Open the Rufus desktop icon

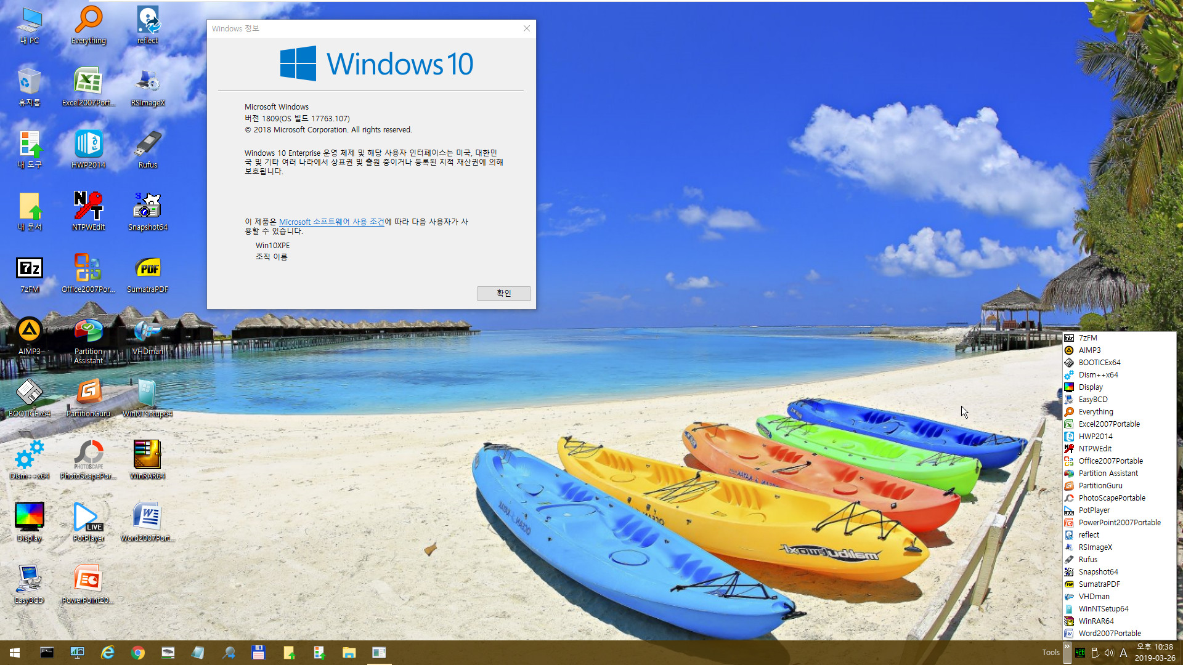(x=147, y=150)
